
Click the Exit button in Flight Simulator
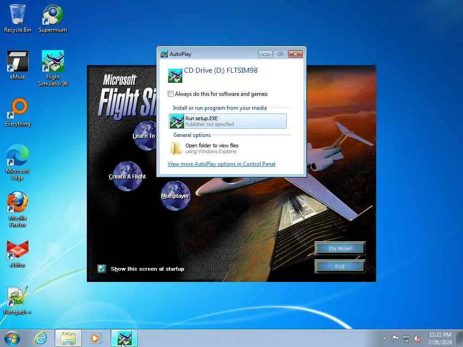(x=340, y=267)
